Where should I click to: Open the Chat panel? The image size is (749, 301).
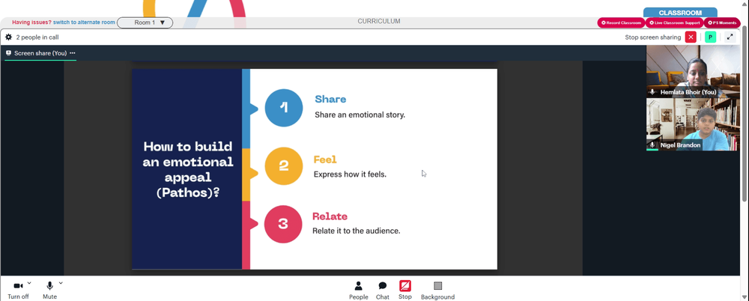click(383, 291)
